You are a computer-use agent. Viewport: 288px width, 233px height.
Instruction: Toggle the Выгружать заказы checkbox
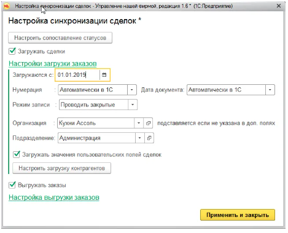coord(12,185)
